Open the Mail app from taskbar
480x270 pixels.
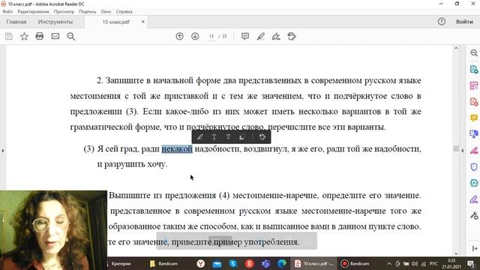(x=217, y=263)
